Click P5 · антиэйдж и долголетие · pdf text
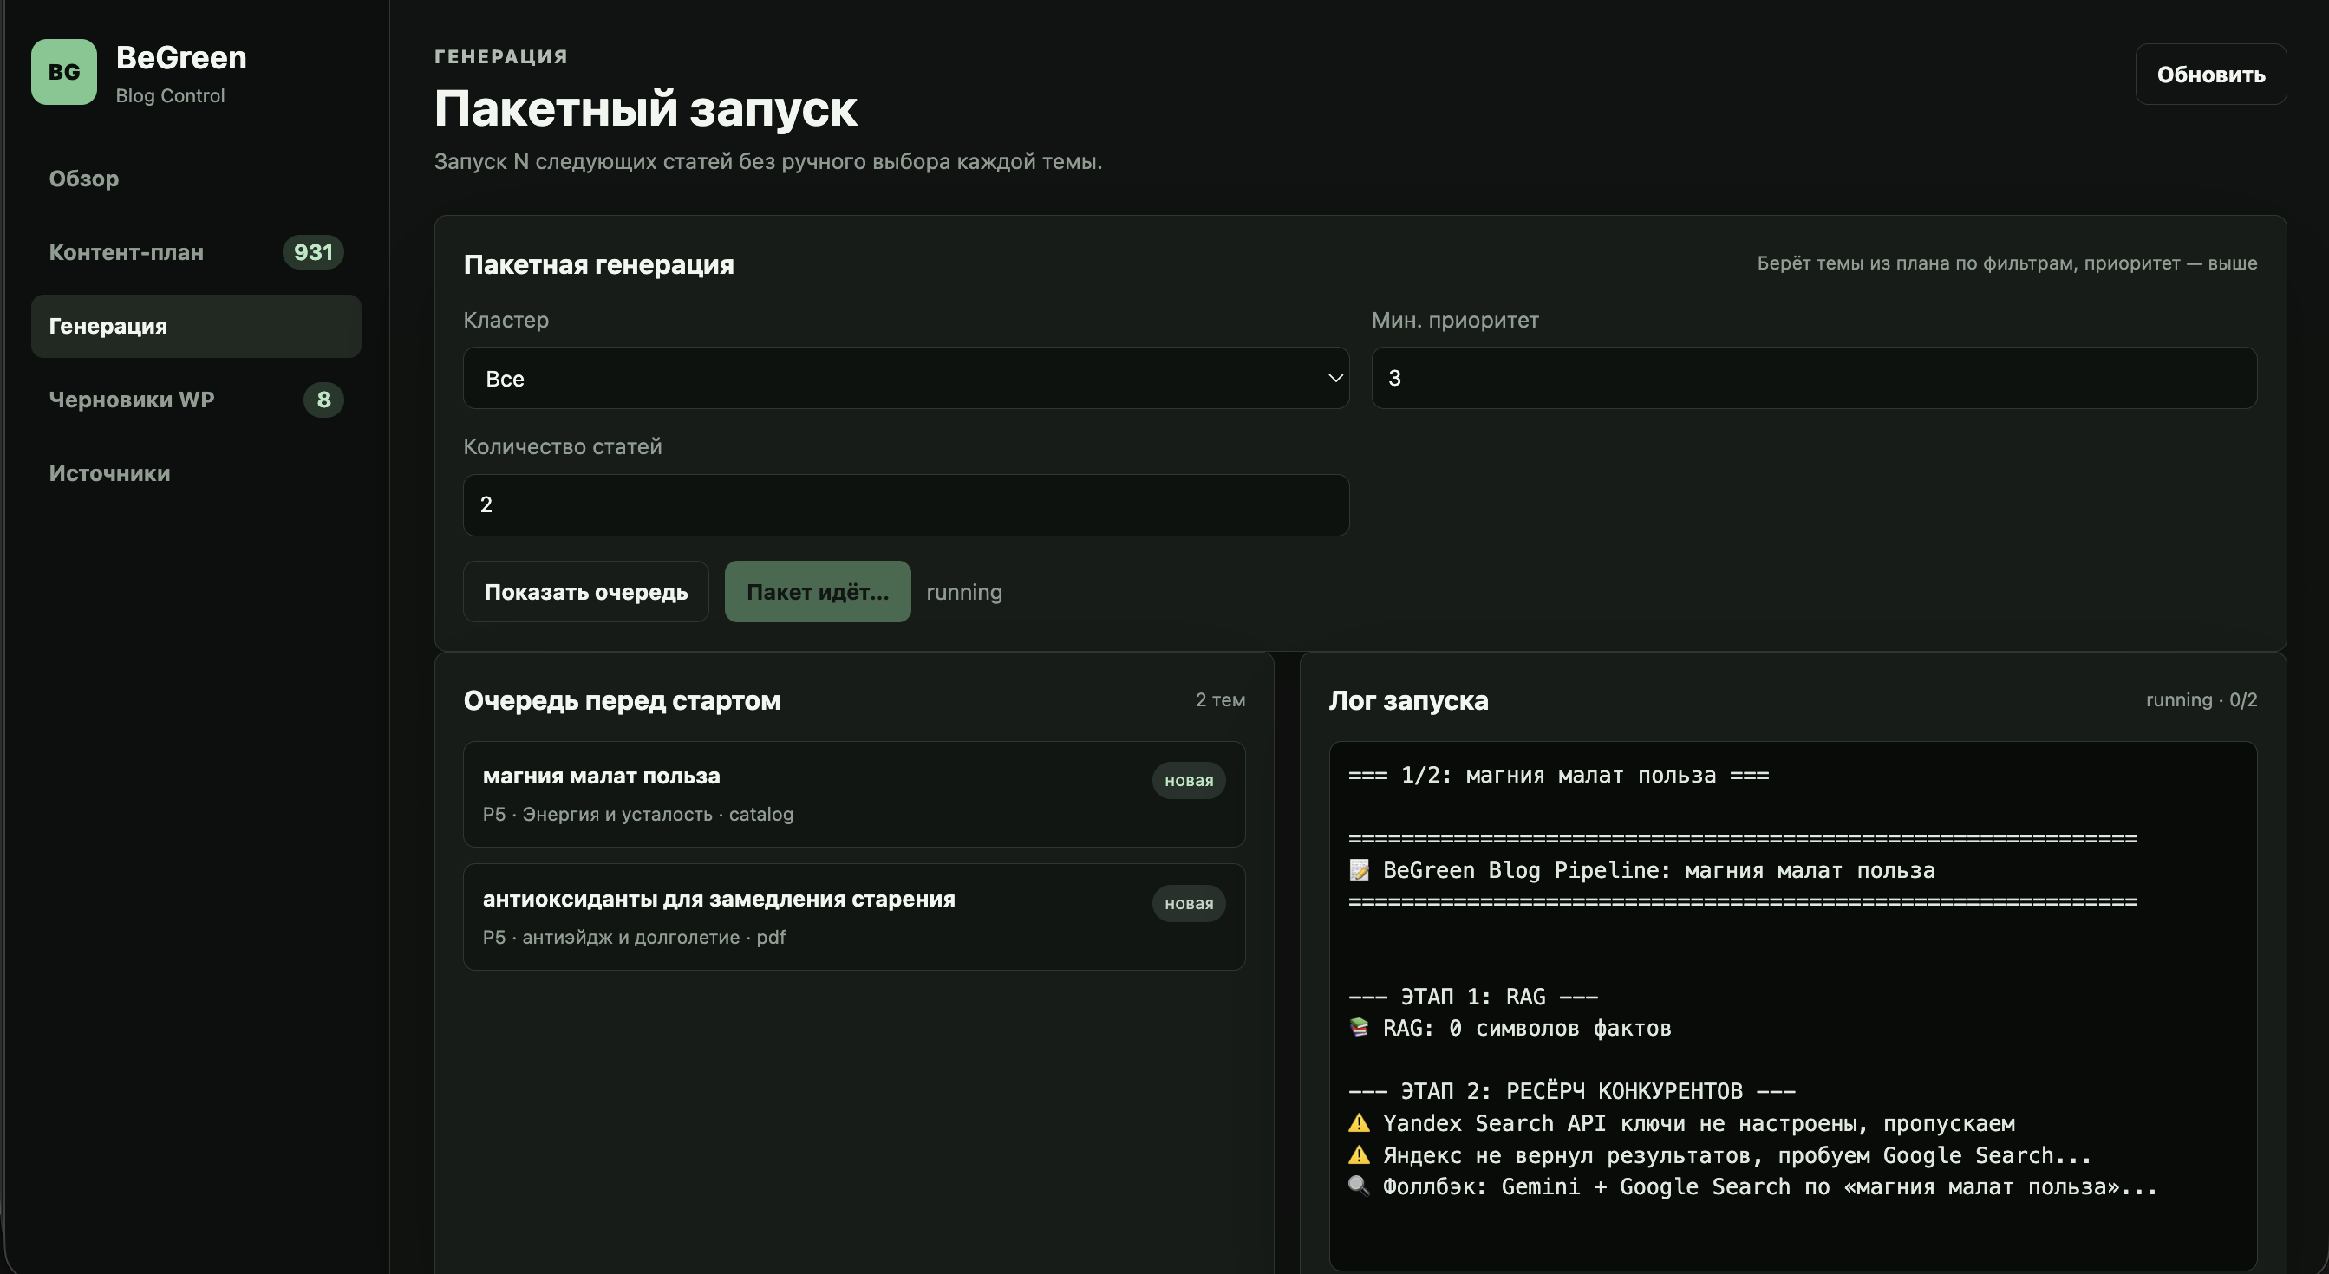This screenshot has height=1274, width=2329. (634, 937)
